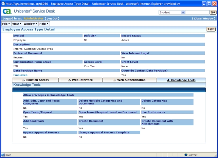
Task: Click the Access Level value Cust/Emp
Action: point(90,66)
